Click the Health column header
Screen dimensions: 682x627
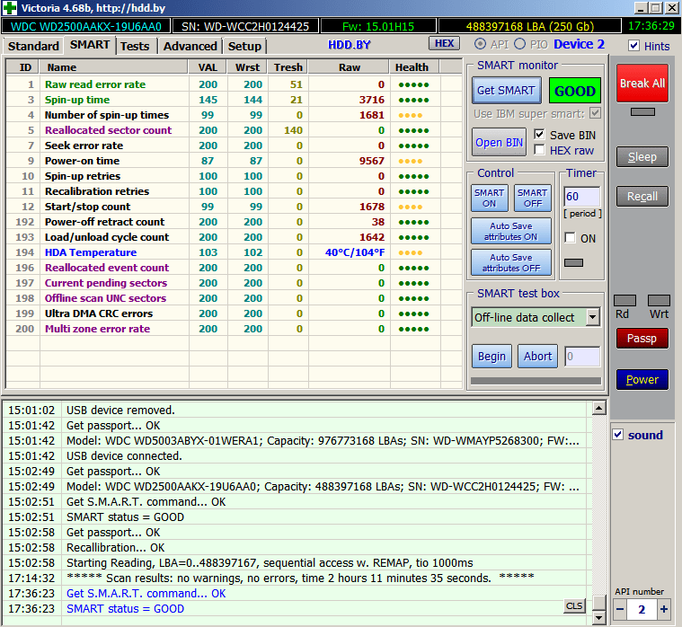pos(414,67)
